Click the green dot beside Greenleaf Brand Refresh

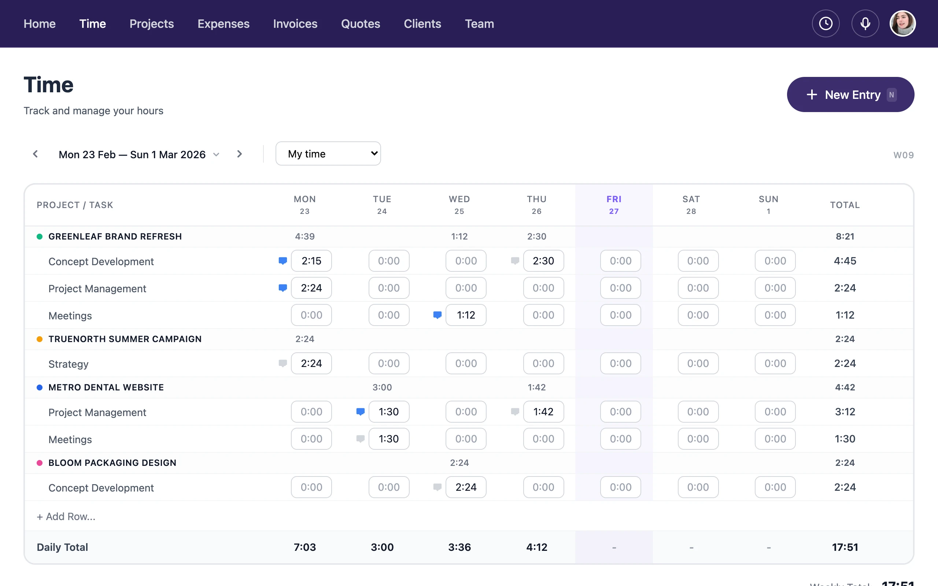click(x=40, y=236)
